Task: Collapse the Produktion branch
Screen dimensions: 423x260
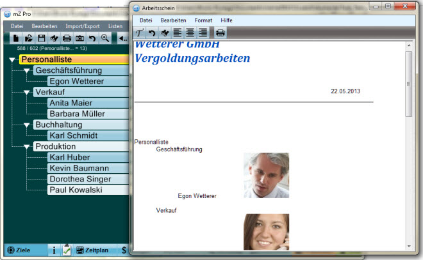Action: point(26,146)
